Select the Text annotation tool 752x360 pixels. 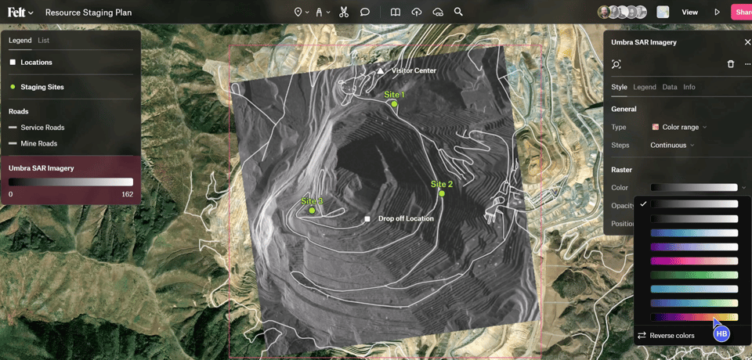pyautogui.click(x=319, y=12)
